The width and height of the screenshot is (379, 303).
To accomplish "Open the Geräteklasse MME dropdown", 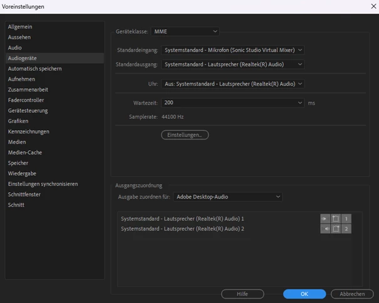I will tap(185, 31).
